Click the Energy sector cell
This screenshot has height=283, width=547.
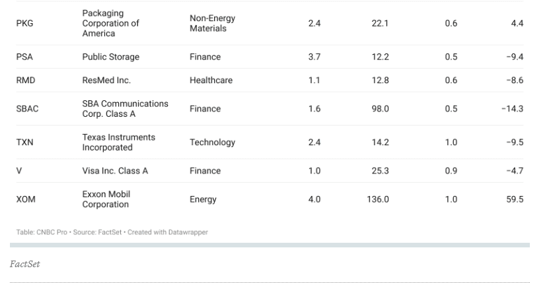coord(203,200)
